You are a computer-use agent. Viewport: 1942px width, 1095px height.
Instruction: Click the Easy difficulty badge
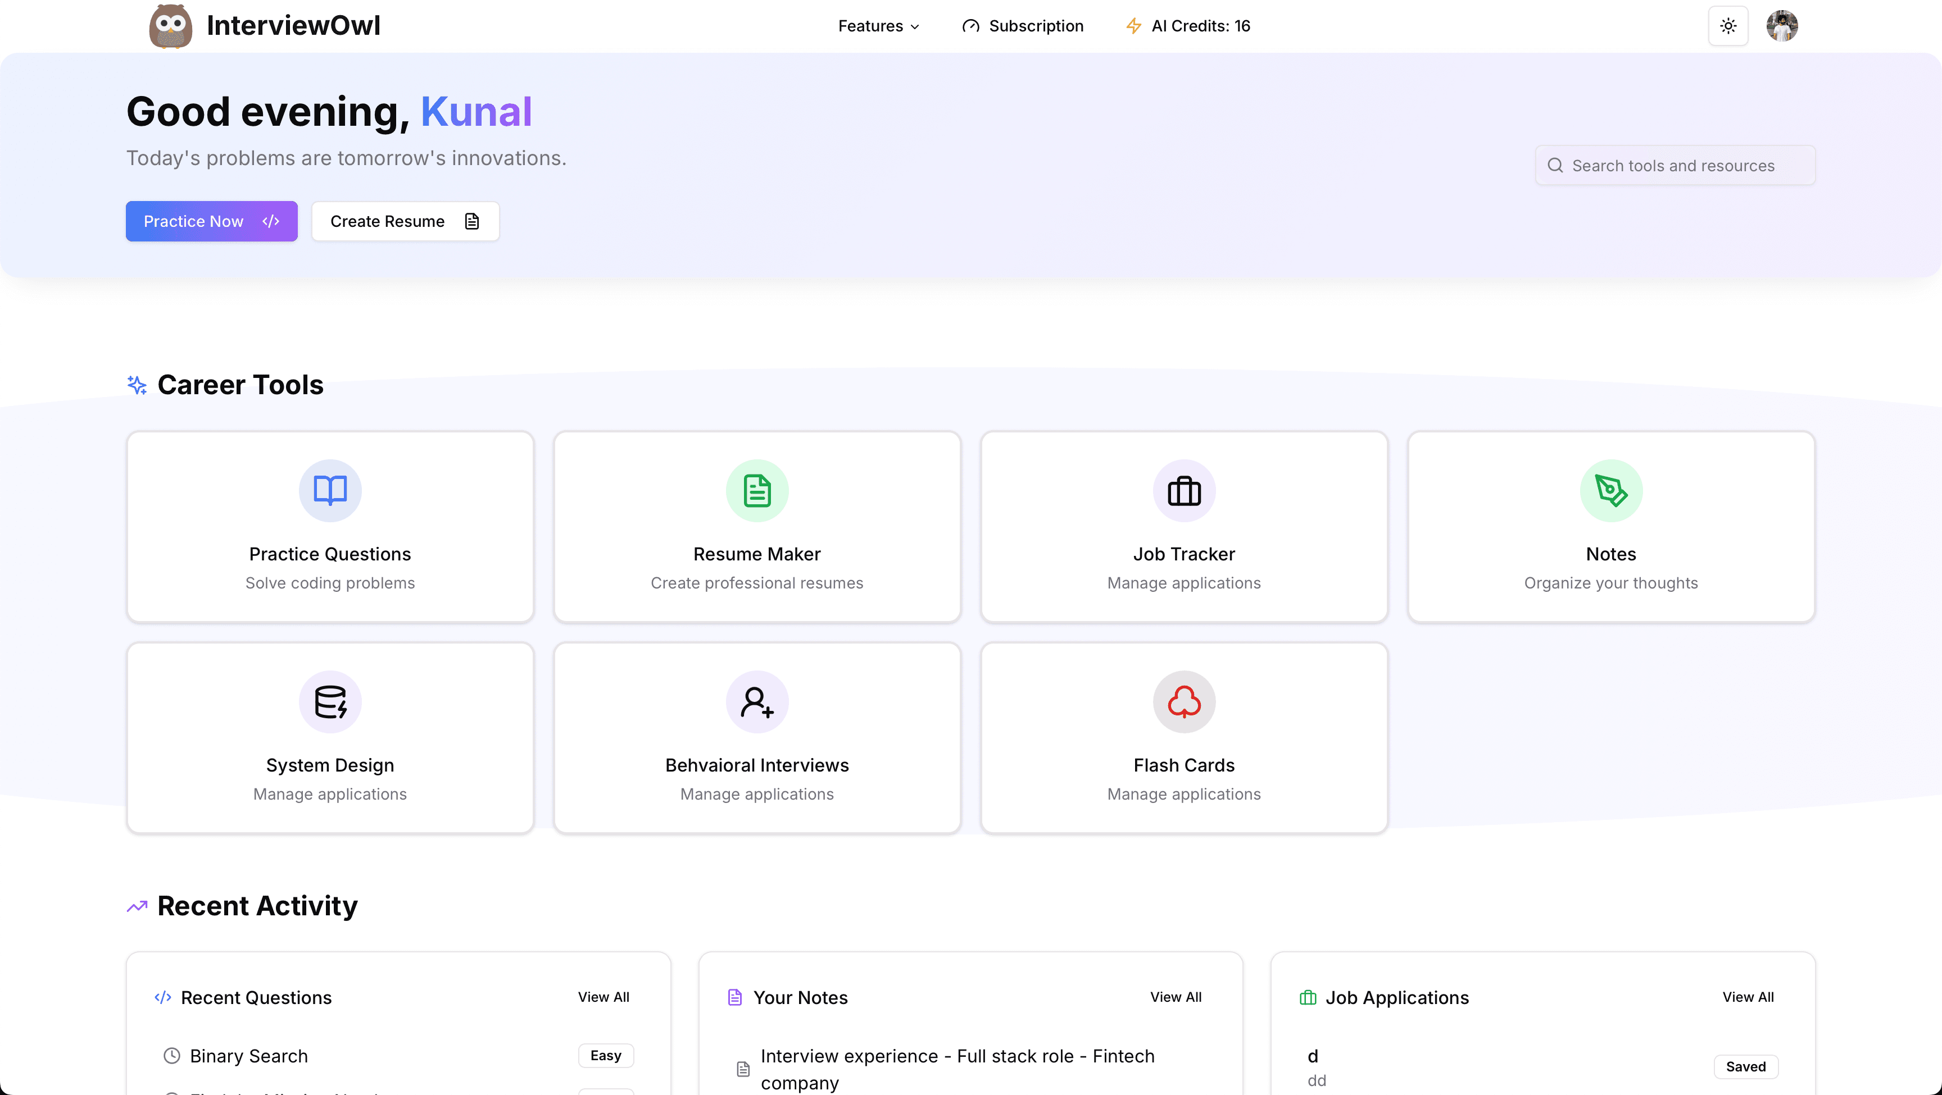tap(606, 1055)
